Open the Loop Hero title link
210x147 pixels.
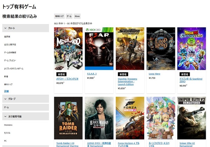154,74
